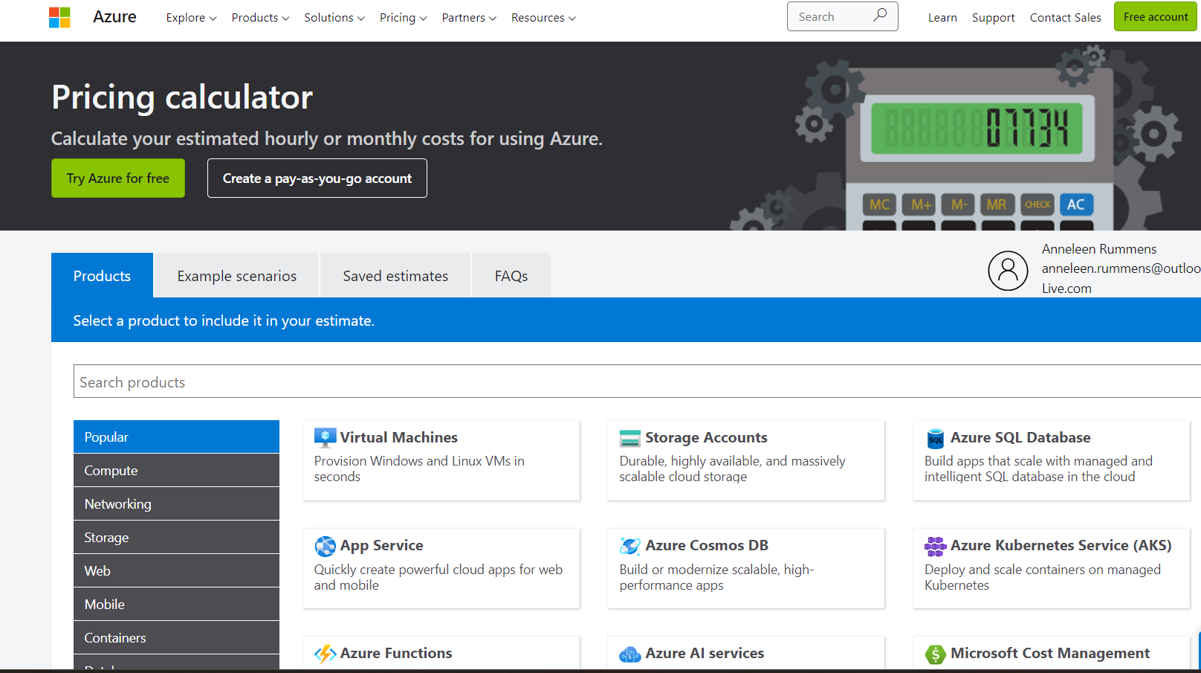Expand the Solutions menu
1201x673 pixels.
coord(334,17)
